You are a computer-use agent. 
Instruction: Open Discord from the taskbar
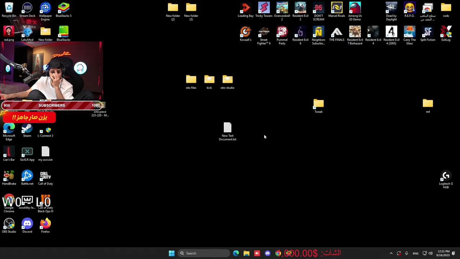pos(267,253)
